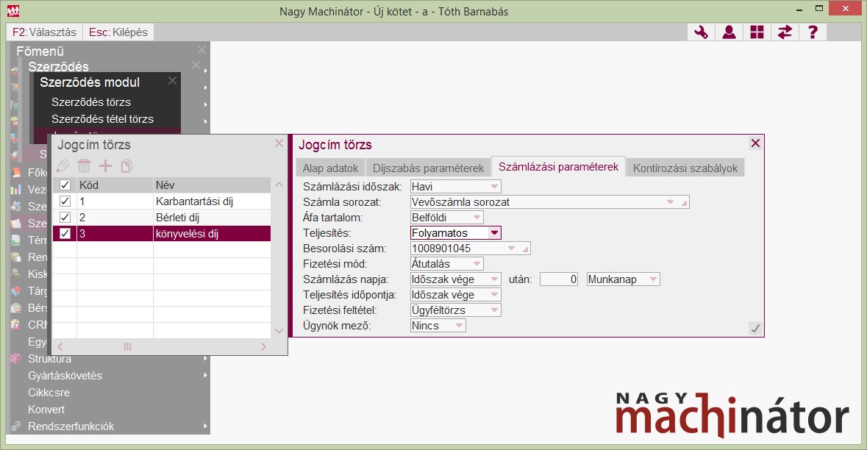Toggle the checkbox for Bérleti díj

(x=65, y=218)
